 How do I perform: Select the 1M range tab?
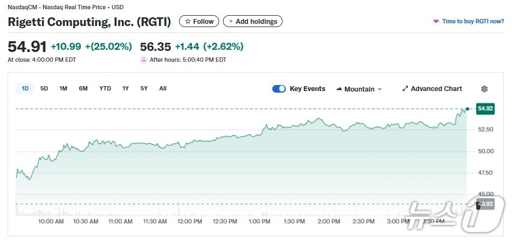(63, 88)
